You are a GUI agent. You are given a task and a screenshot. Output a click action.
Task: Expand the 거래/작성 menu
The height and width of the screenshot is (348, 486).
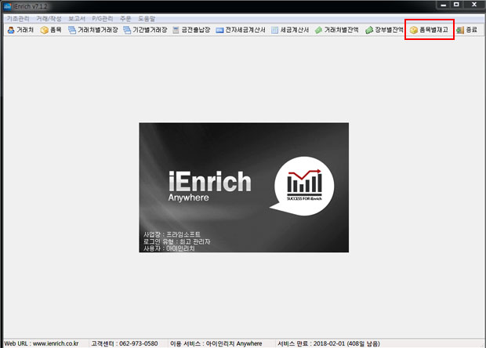pyautogui.click(x=49, y=17)
